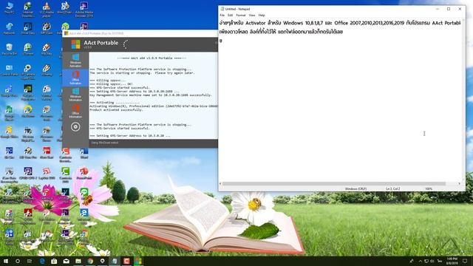The height and width of the screenshot is (266, 473).
Task: Click Ln 3, Col 2 in Notepad status bar
Action: [x=392, y=189]
